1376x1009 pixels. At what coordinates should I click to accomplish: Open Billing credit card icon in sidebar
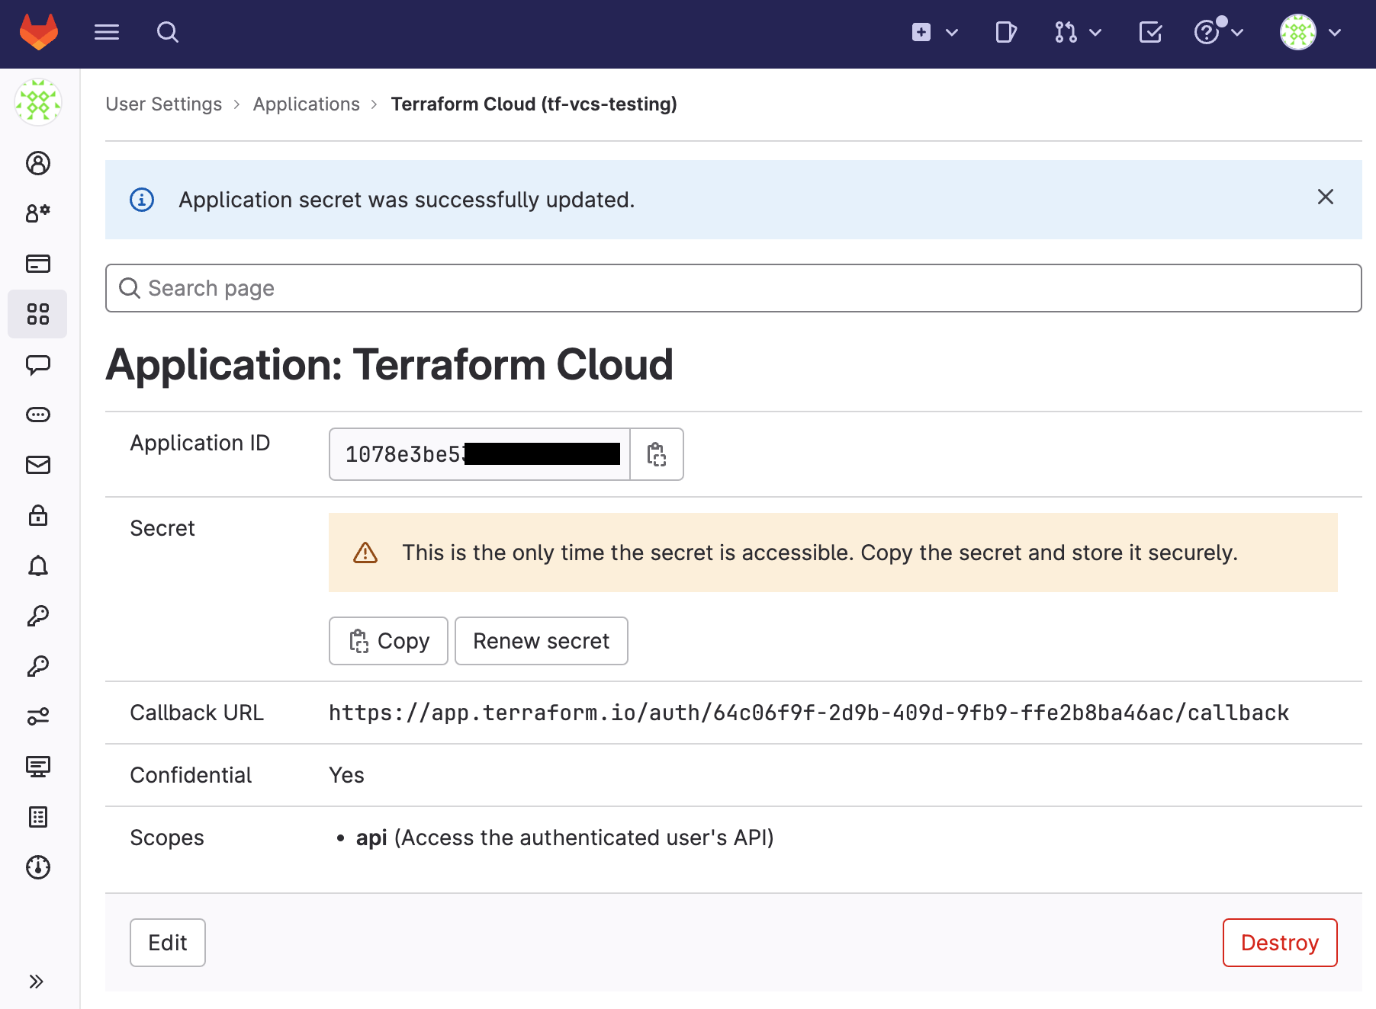click(x=38, y=264)
